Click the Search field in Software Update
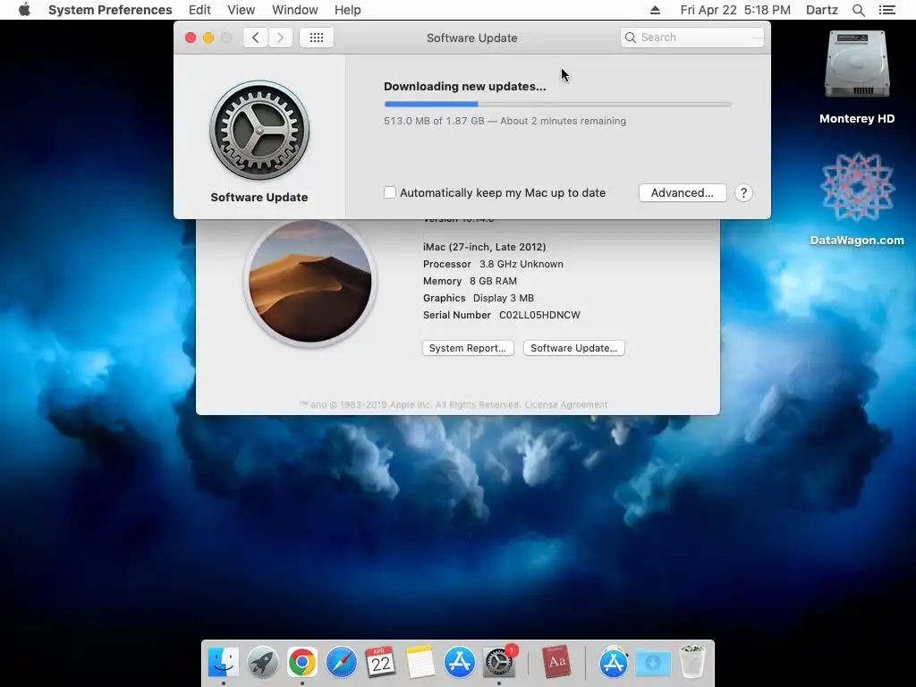This screenshot has height=687, width=916. [x=692, y=38]
